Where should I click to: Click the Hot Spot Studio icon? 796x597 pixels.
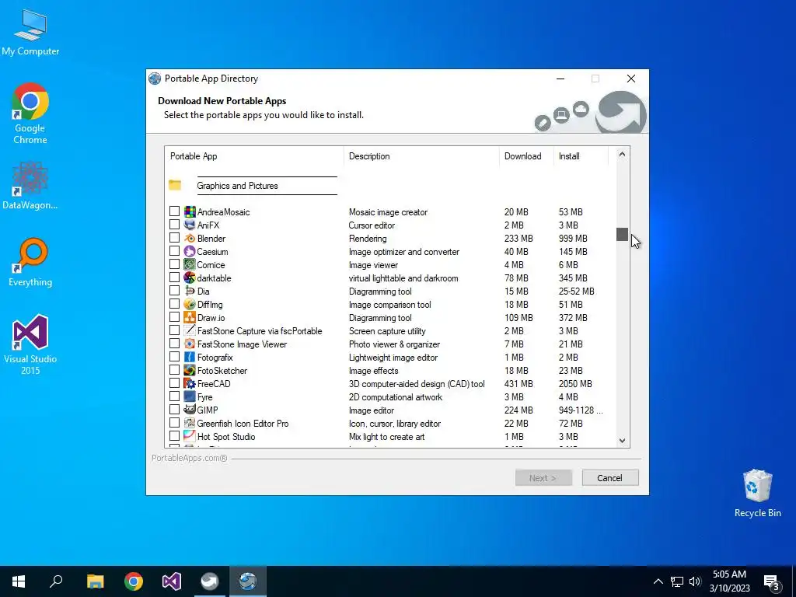tap(190, 436)
